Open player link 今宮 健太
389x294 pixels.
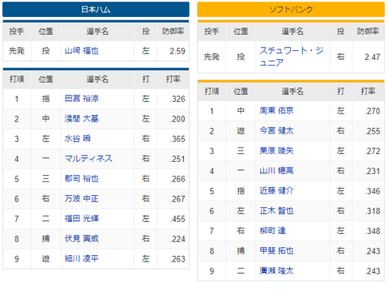point(276,130)
